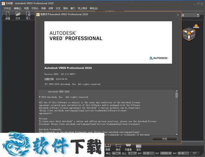Open the 编辑(E) menu
Viewport: 205px width, 157px height.
(18, 8)
